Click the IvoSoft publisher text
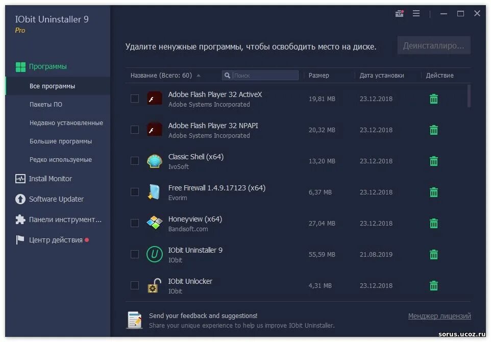This screenshot has height=342, width=491. (179, 167)
